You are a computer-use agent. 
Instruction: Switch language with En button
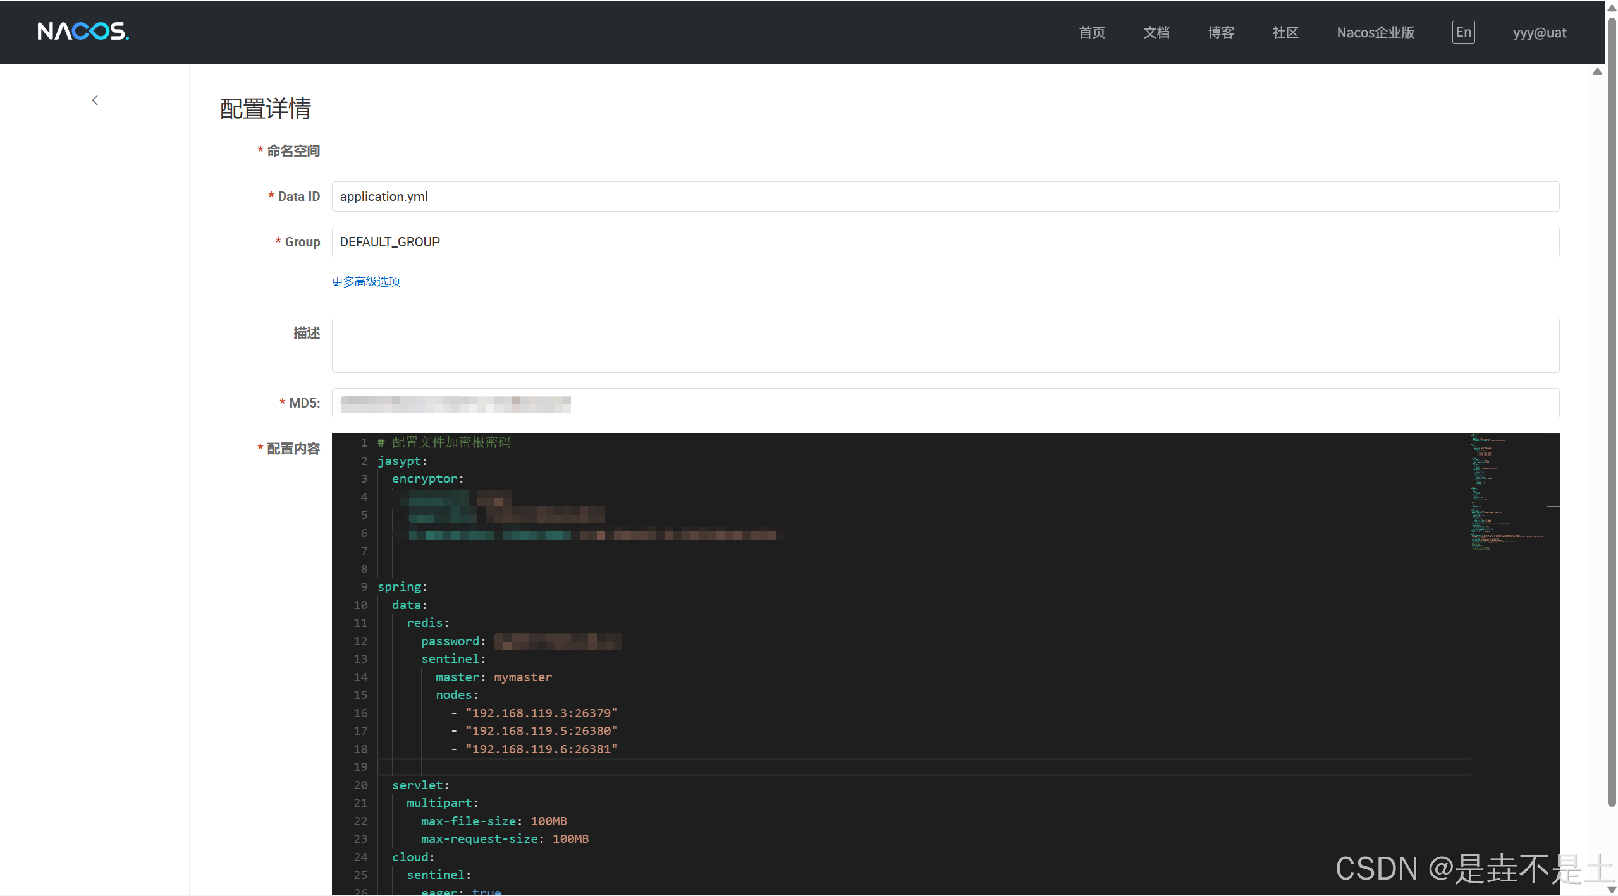pyautogui.click(x=1462, y=32)
